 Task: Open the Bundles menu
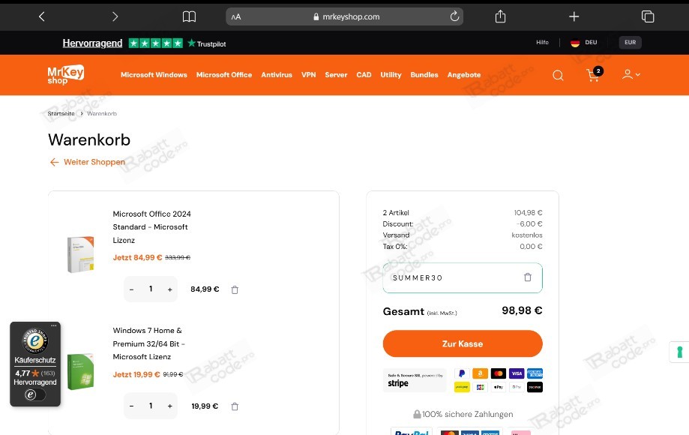(424, 75)
